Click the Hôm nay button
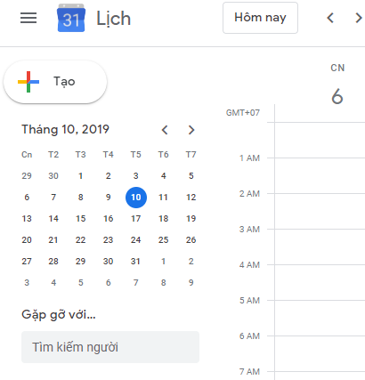The width and height of the screenshot is (365, 380). (x=260, y=18)
